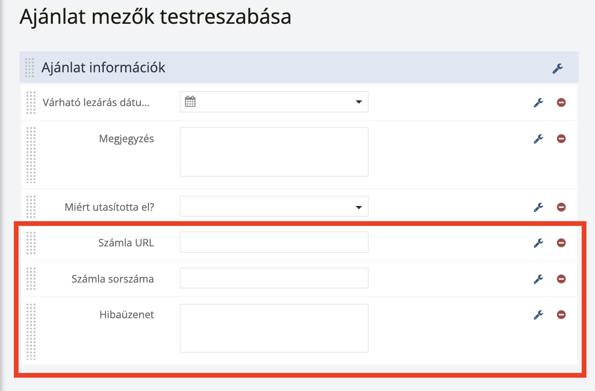Click wrench icon next to Miért utasította el?
Viewport: 595px width, 391px height.
pos(538,207)
